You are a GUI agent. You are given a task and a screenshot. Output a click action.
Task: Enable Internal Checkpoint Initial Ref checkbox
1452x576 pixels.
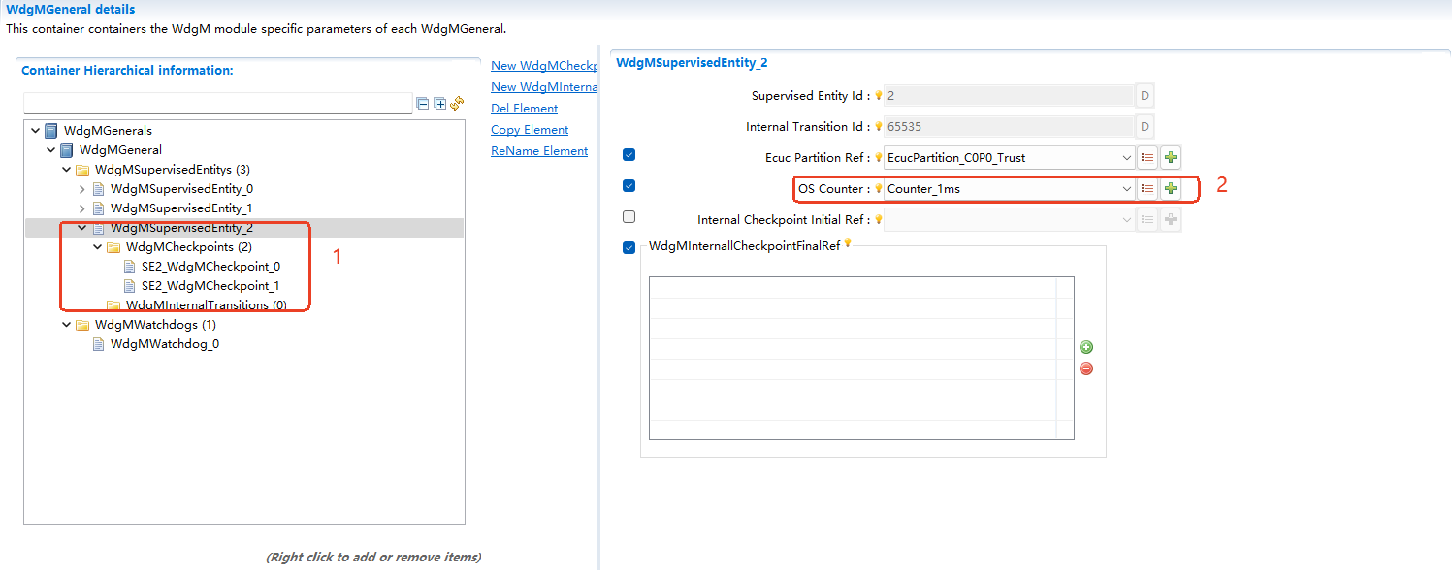pyautogui.click(x=629, y=217)
